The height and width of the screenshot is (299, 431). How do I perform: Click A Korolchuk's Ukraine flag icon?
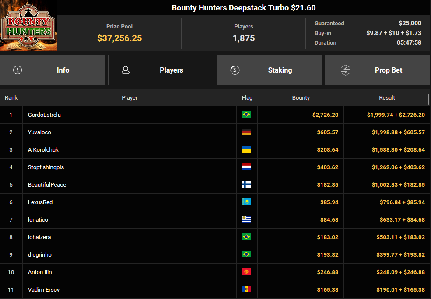[x=246, y=149]
